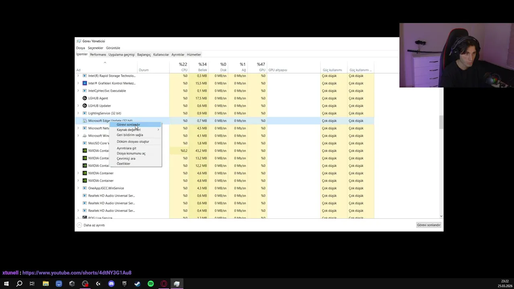Open Logitech G HUB from the taskbar
Image resolution: width=514 pixels, height=289 pixels.
(x=98, y=284)
